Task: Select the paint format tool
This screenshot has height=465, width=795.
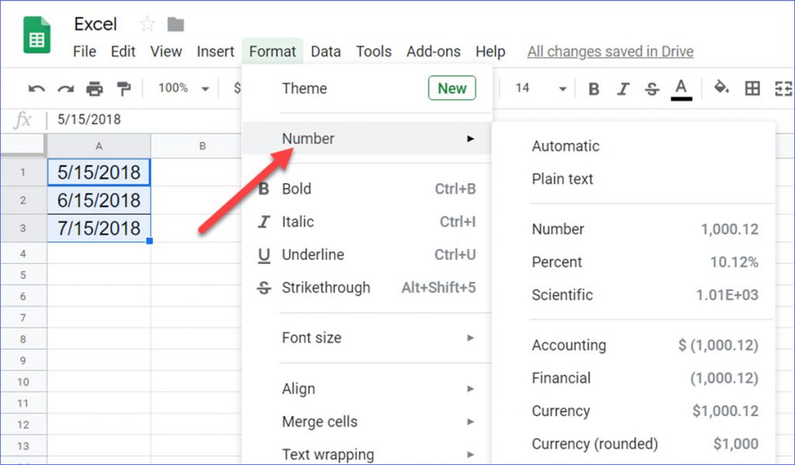Action: pyautogui.click(x=123, y=89)
